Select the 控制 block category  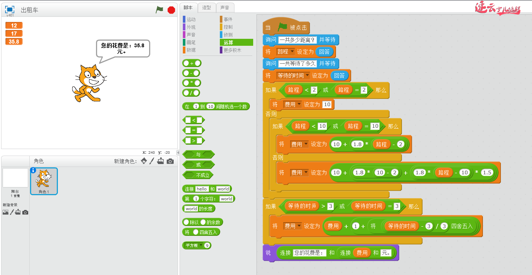tap(228, 27)
